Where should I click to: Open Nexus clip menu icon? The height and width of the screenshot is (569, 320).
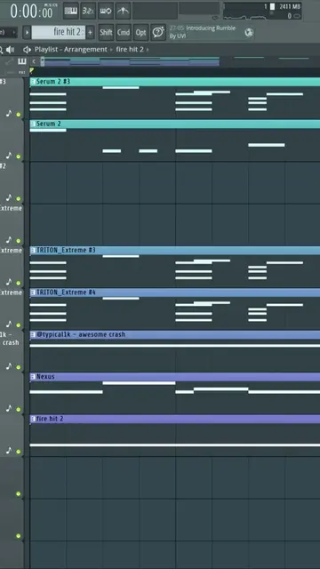coord(33,377)
